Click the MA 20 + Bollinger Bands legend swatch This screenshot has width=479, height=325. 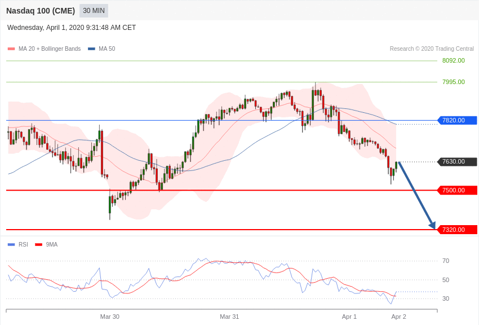pos(11,49)
